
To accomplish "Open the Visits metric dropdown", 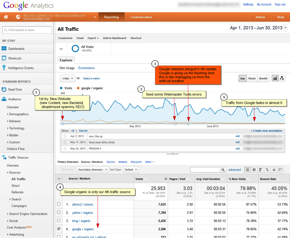I will (68, 78).
